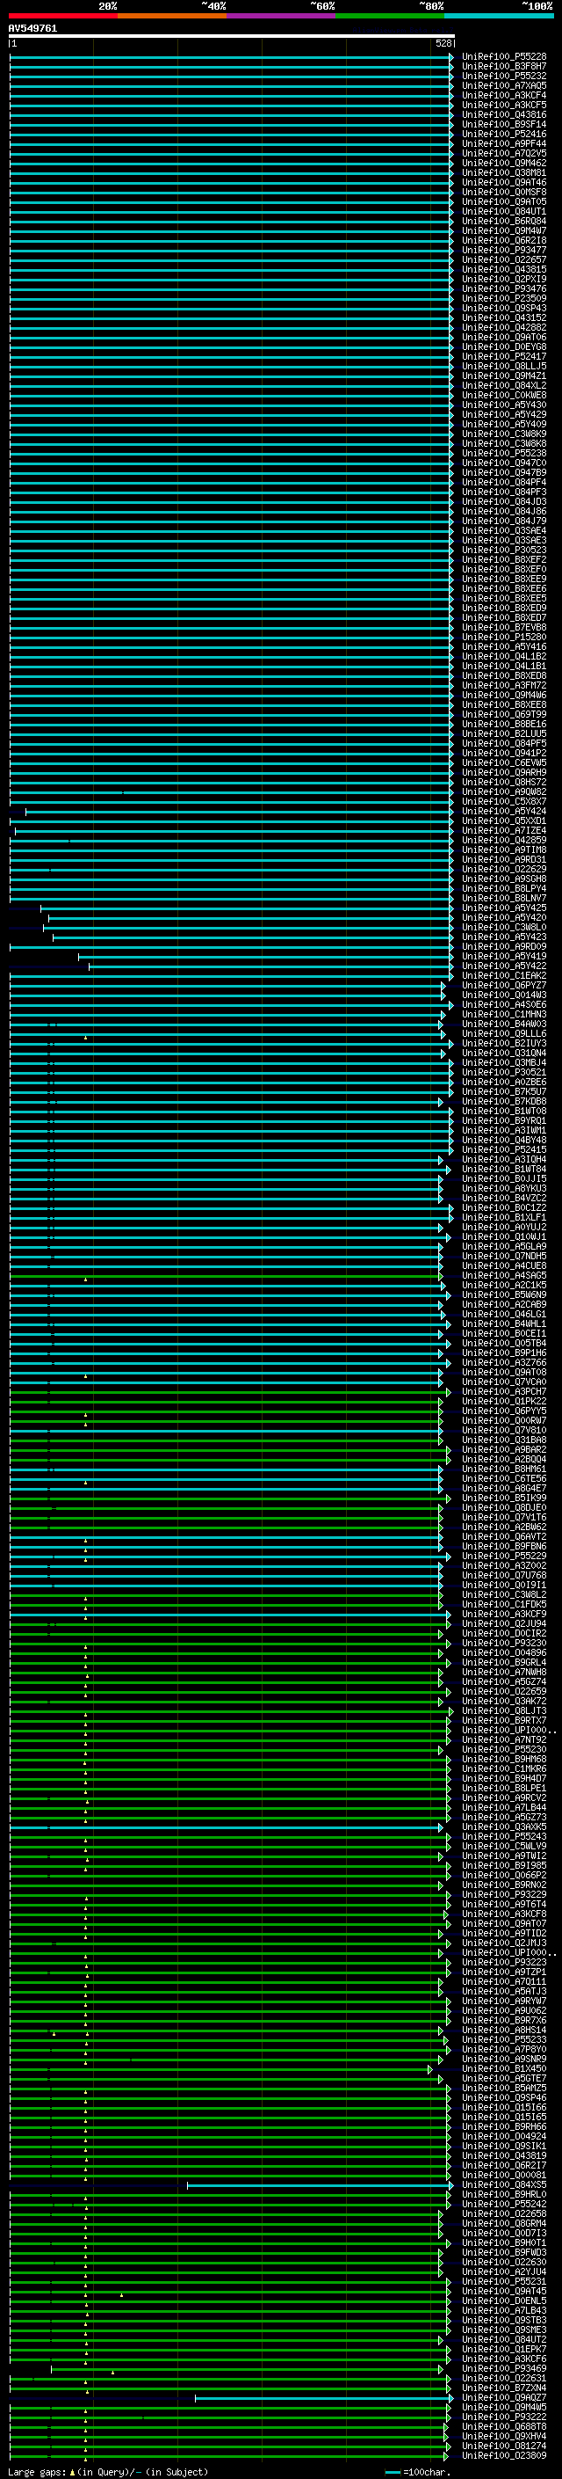This screenshot has width=562, height=2479.
Task: Open the UniRef100_Q42859 hit
Action: click(x=503, y=840)
